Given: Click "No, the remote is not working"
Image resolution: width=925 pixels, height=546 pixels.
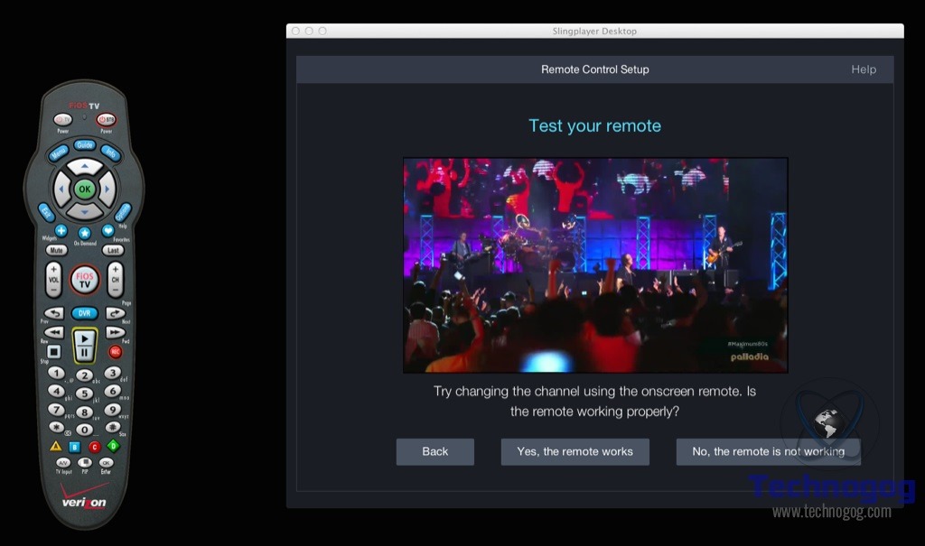Looking at the screenshot, I should [x=768, y=451].
